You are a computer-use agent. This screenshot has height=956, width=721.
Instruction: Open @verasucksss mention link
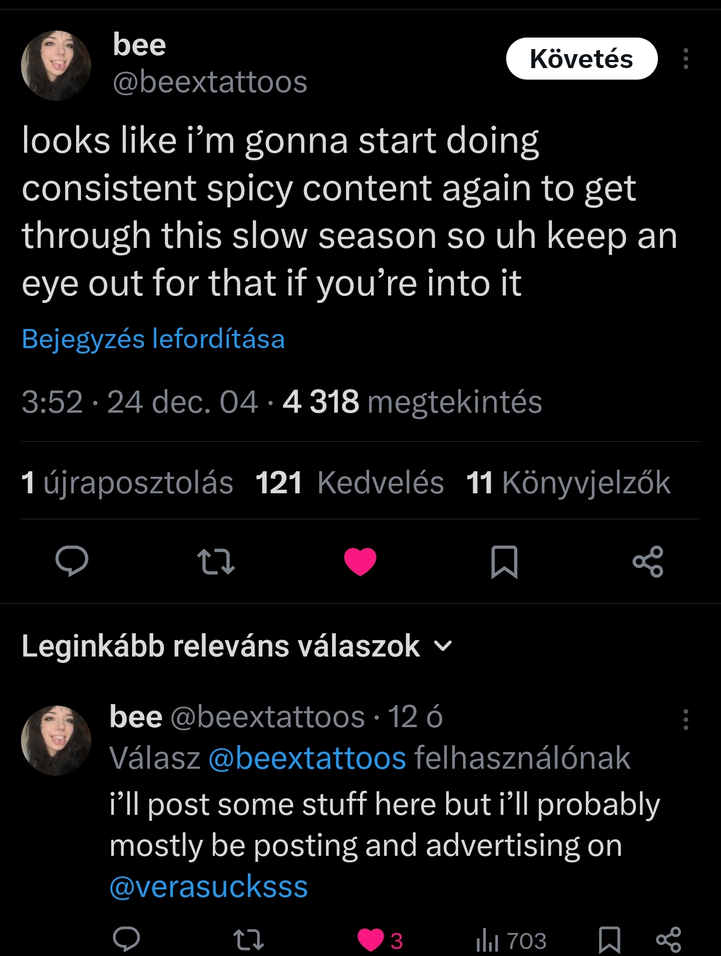(x=208, y=887)
